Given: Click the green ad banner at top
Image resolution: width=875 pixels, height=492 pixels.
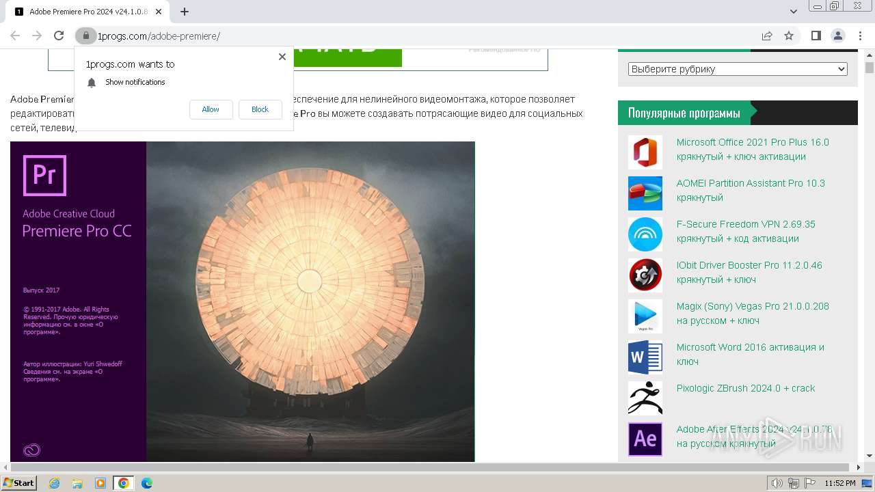Looking at the screenshot, I should coord(347,58).
